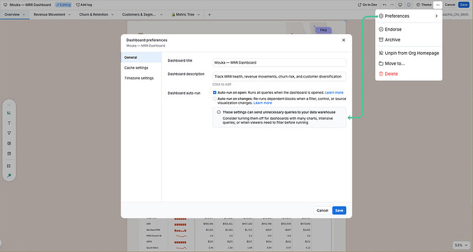The image size is (473, 252).
Task: Click the top bar Save button
Action: (463, 5)
